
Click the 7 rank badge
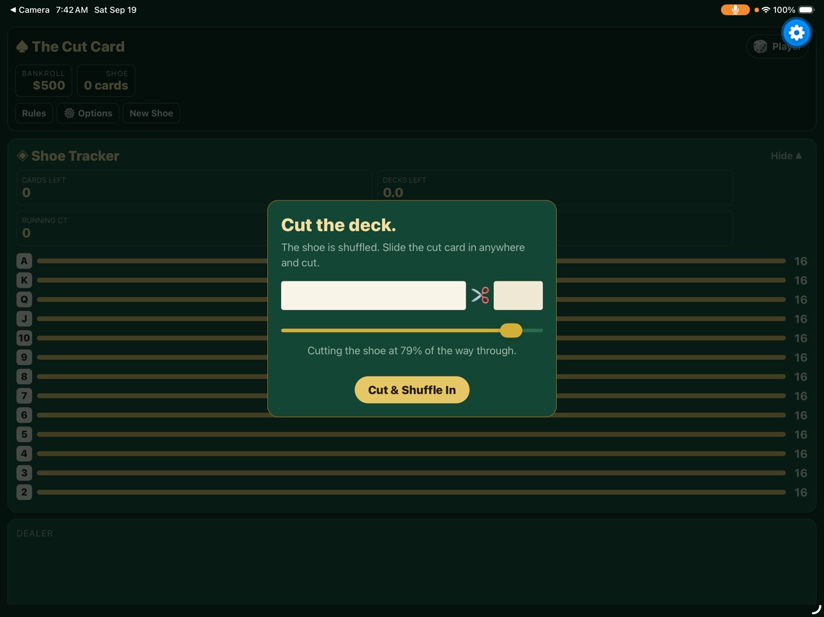24,396
